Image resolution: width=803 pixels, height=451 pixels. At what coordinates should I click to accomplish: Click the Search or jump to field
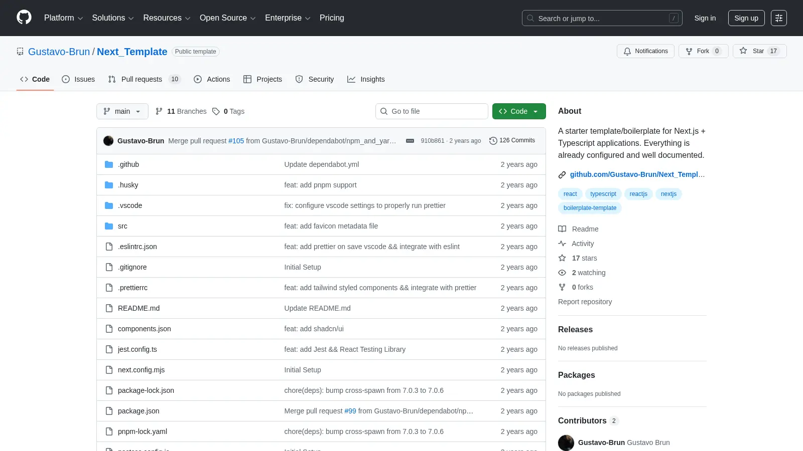(602, 18)
